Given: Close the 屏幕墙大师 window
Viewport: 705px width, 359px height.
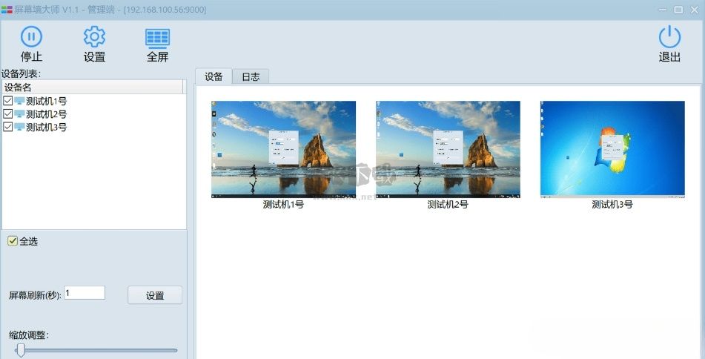Looking at the screenshot, I should click(x=694, y=10).
